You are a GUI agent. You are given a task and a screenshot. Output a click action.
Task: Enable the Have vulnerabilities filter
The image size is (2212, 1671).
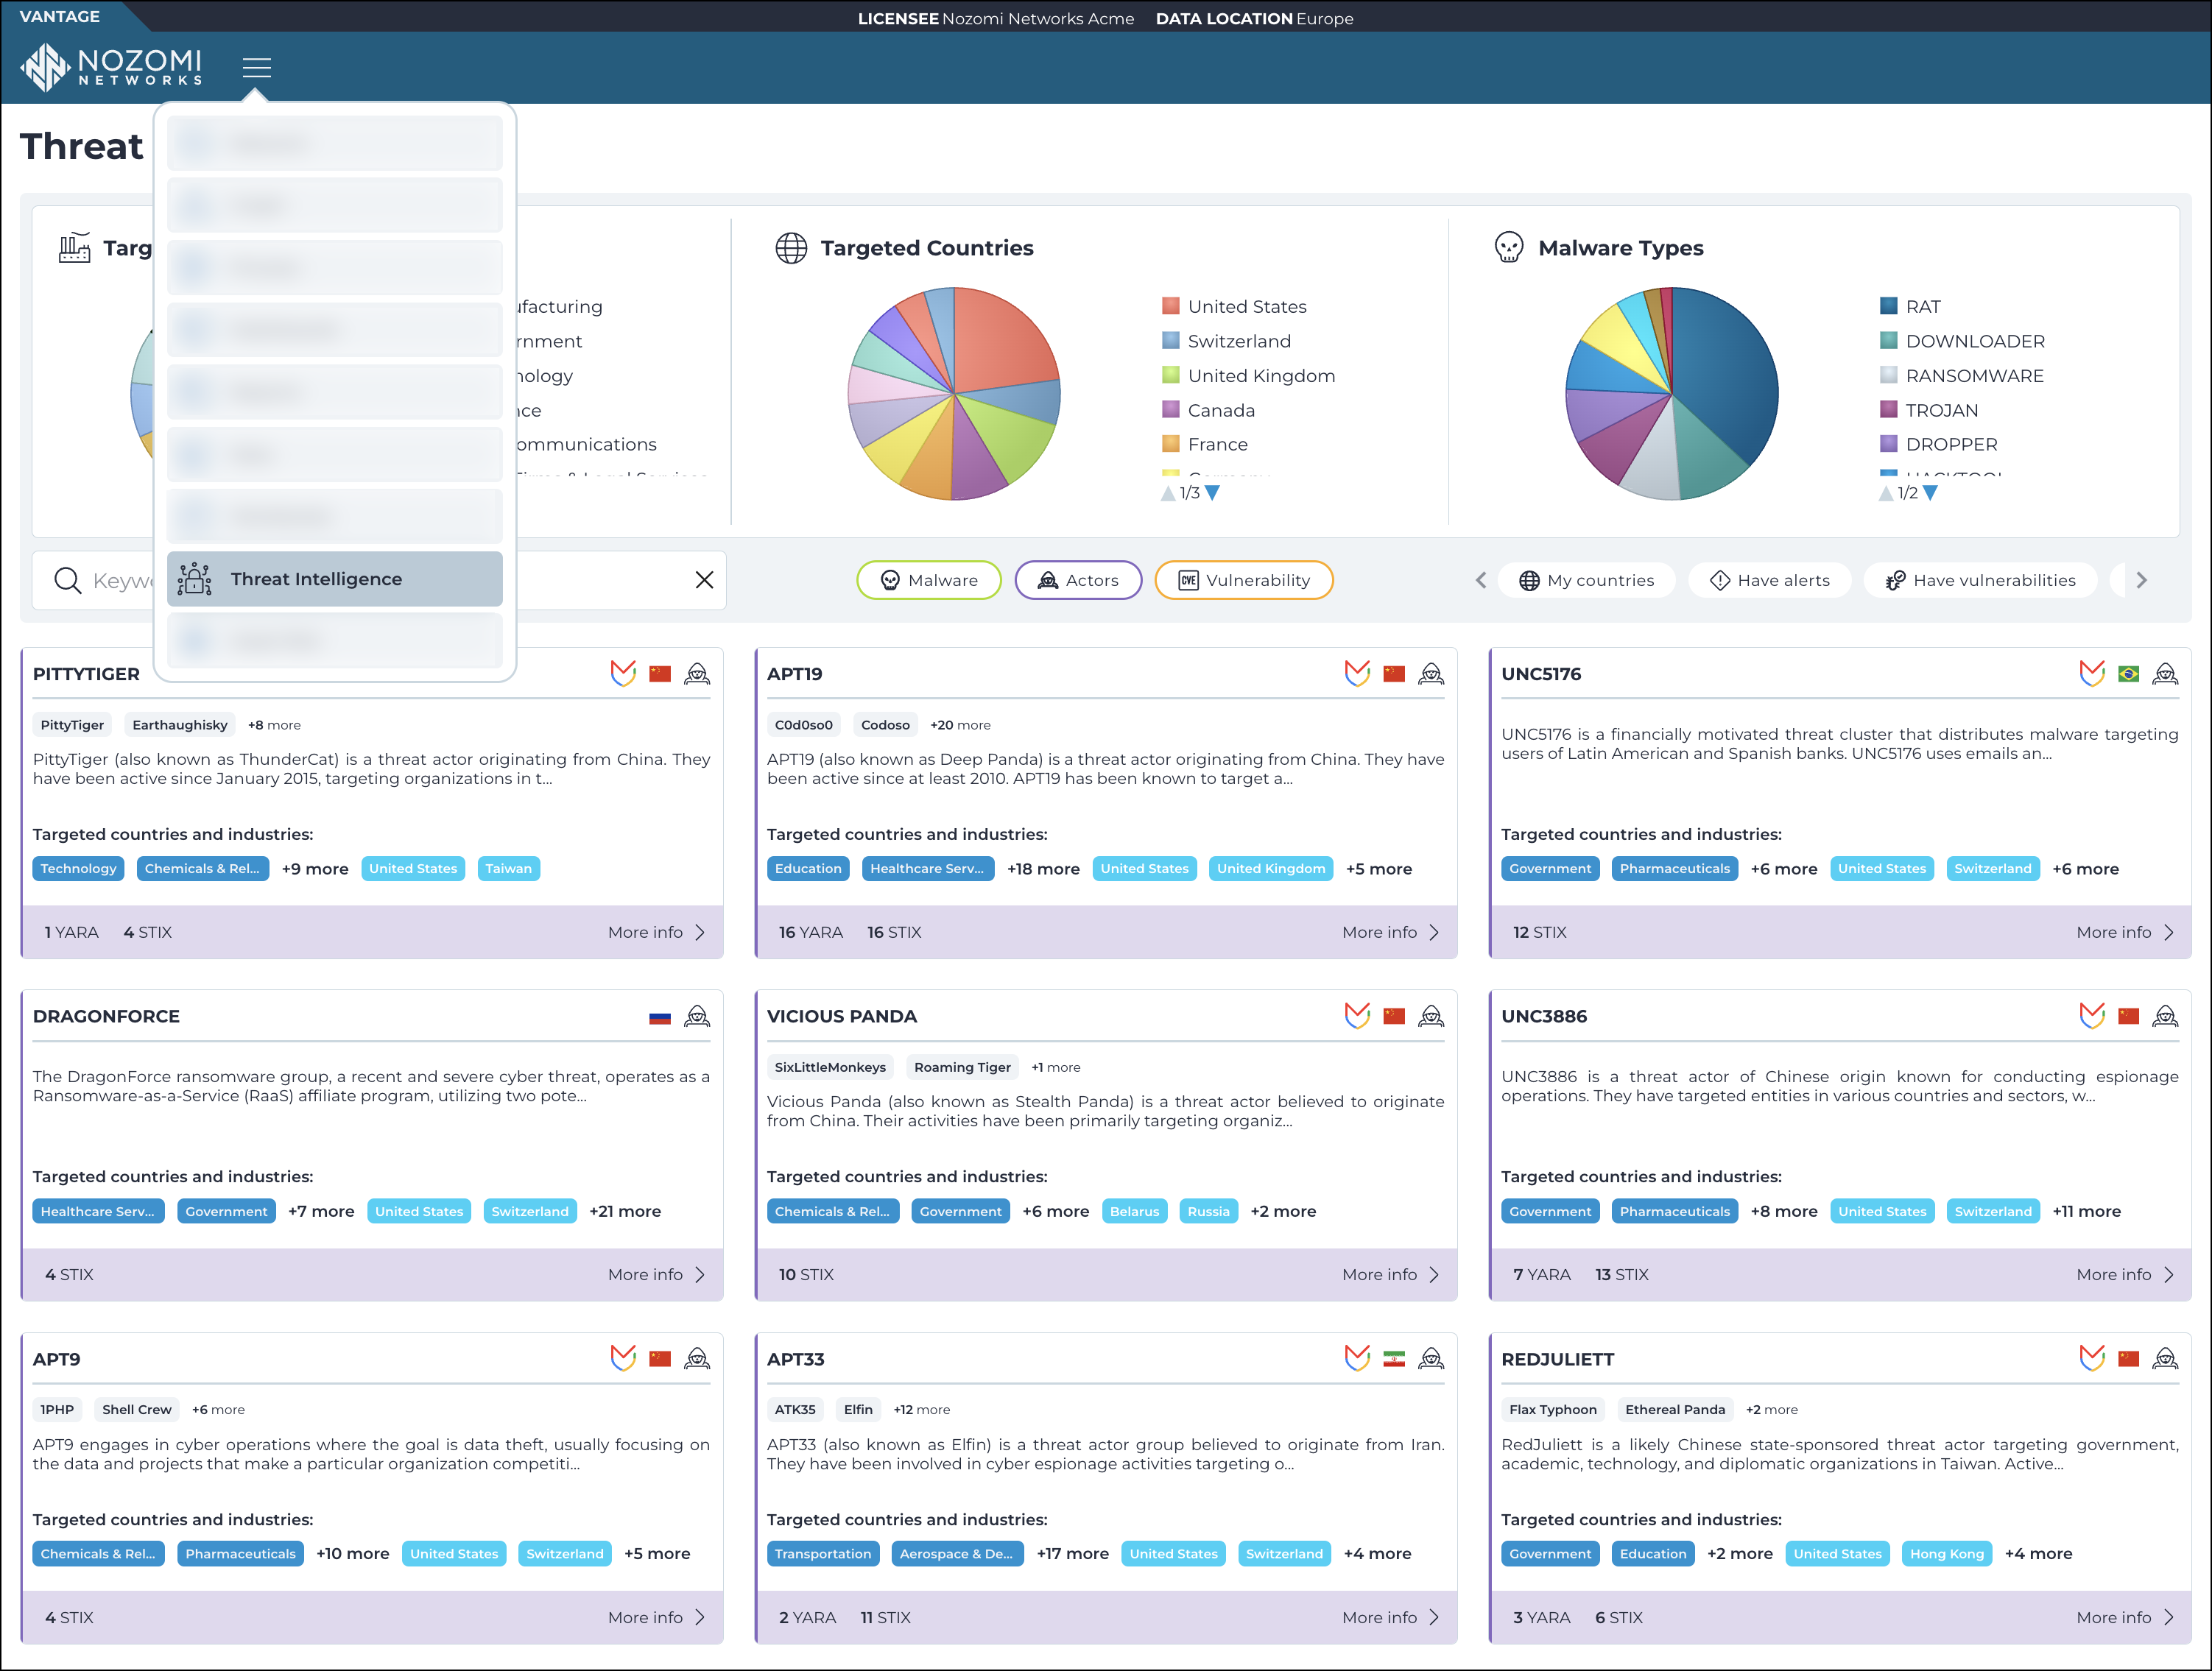1980,579
